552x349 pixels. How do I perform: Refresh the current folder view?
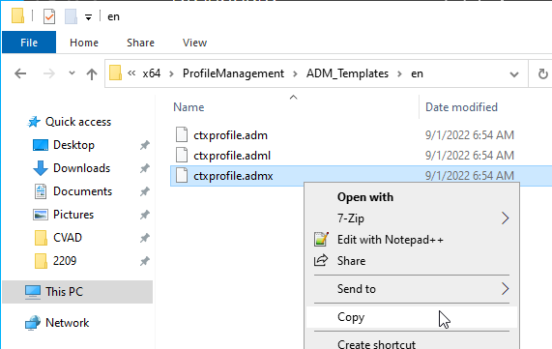543,73
